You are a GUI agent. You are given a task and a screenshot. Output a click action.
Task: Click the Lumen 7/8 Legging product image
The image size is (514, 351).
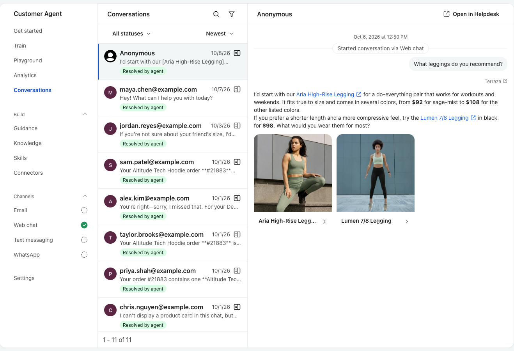(x=376, y=173)
